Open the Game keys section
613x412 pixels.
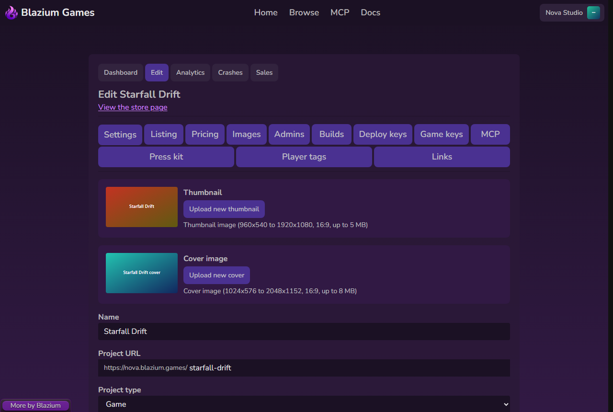tap(442, 135)
